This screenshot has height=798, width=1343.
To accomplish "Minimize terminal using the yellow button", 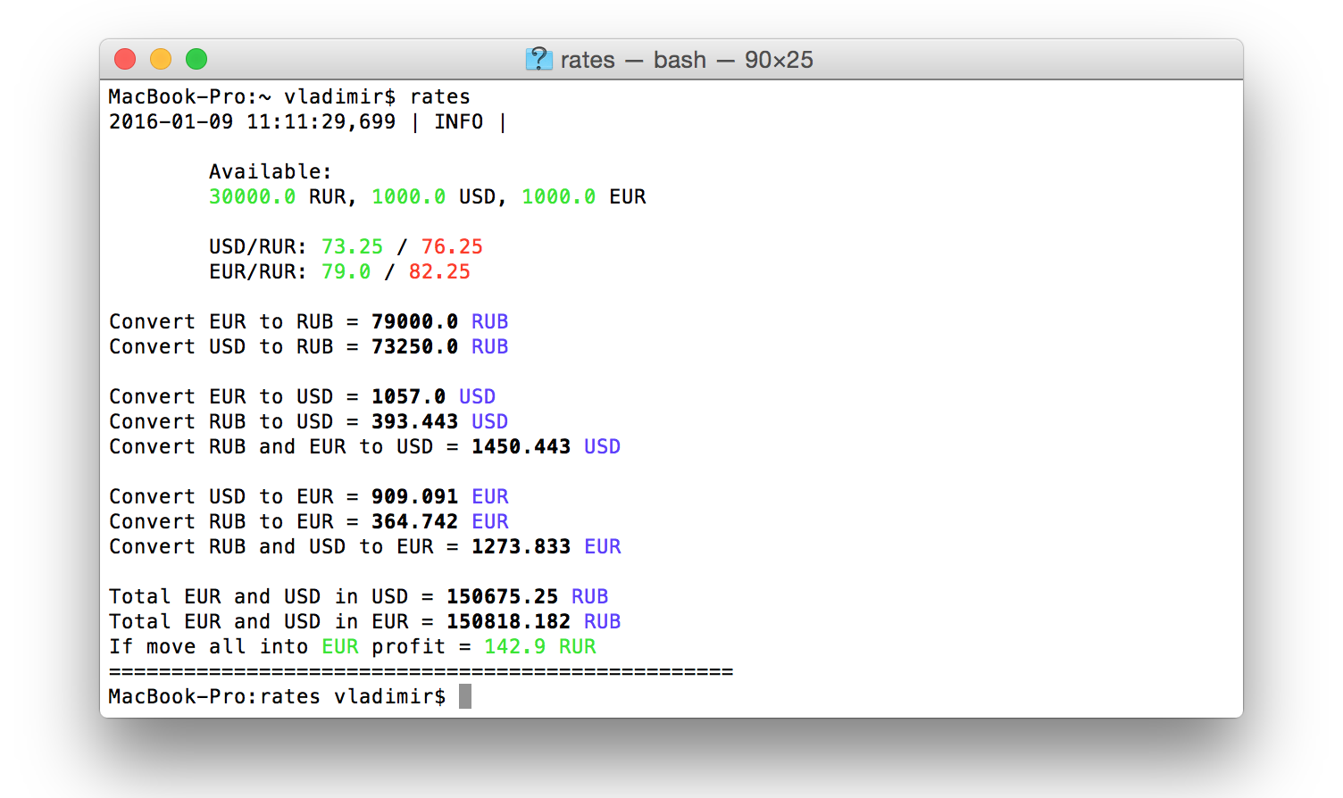I will coord(161,59).
